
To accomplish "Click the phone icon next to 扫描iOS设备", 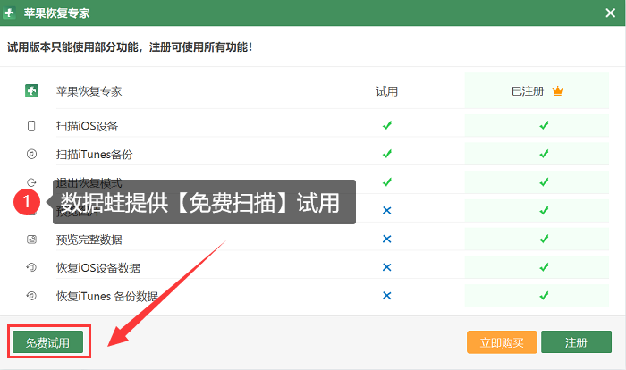I will click(31, 126).
